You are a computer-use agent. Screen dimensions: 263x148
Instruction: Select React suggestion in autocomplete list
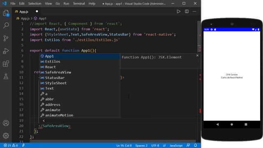pyautogui.click(x=80, y=67)
